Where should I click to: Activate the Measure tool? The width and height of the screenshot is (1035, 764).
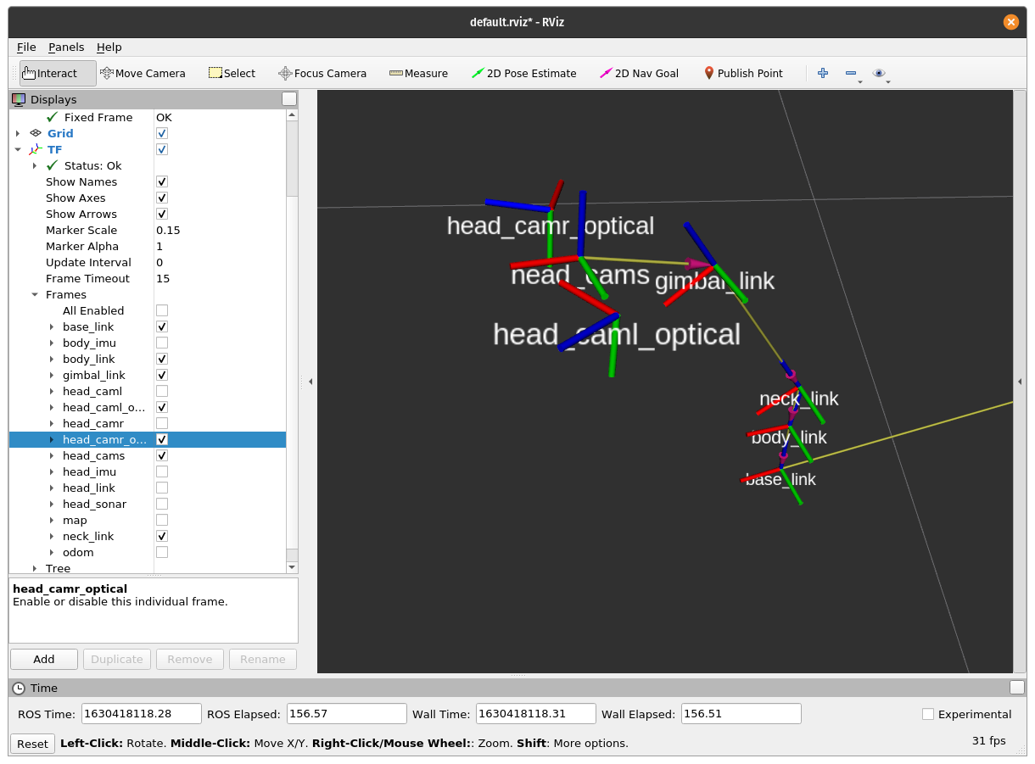(418, 73)
